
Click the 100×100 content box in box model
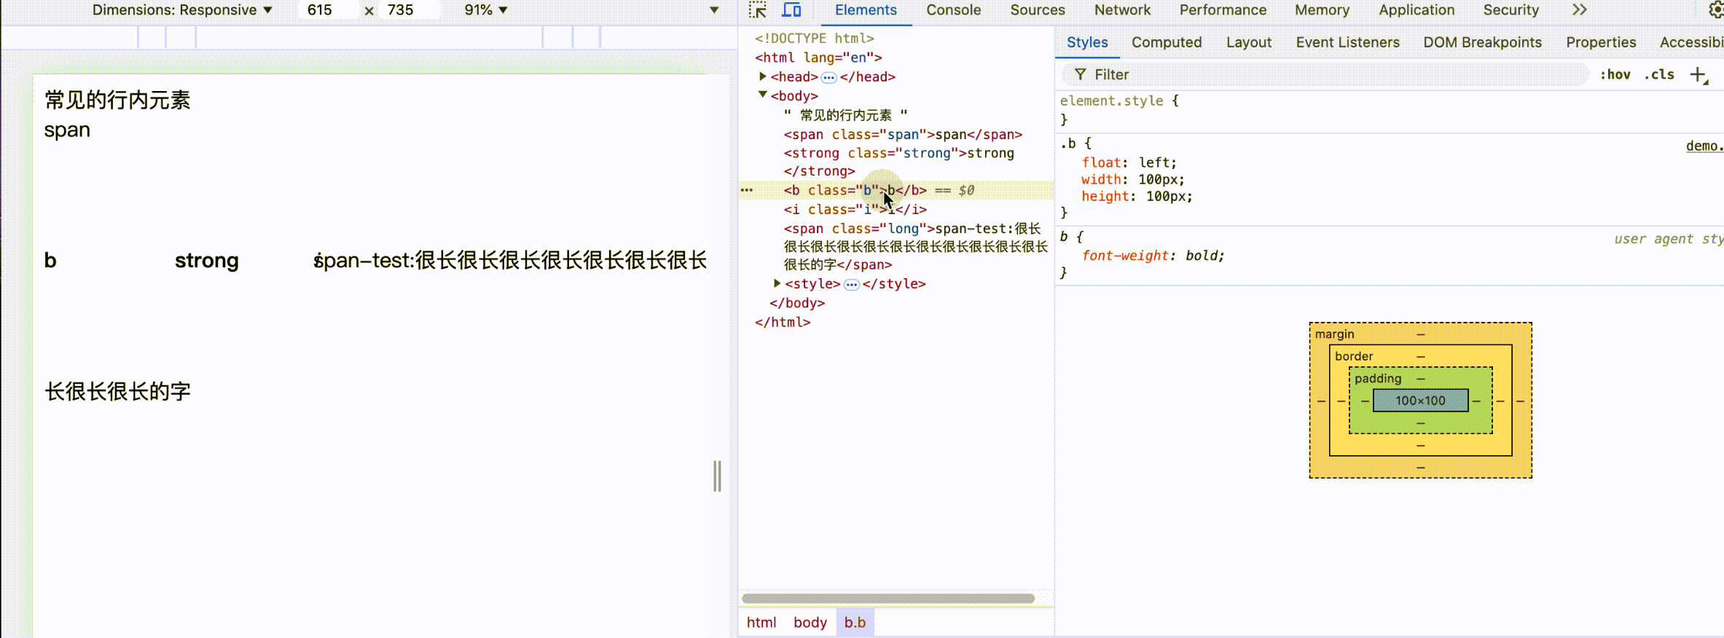[1420, 401]
